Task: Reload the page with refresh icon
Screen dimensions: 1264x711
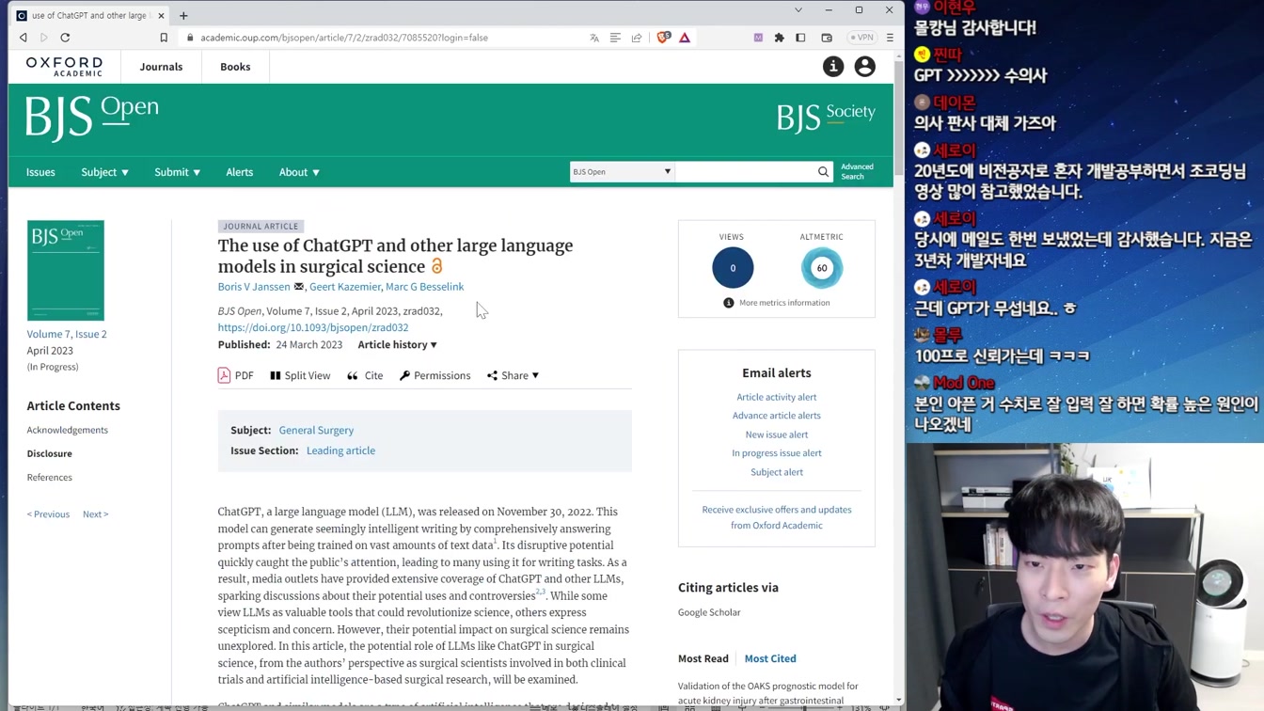Action: pos(65,38)
